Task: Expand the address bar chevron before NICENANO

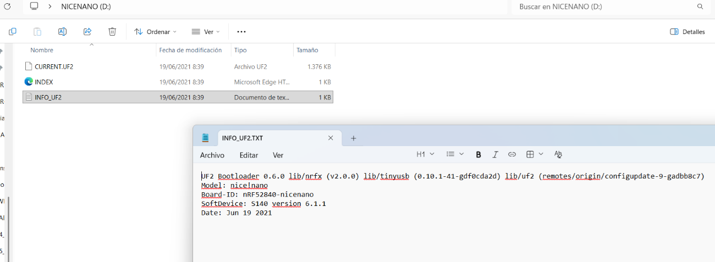Action: (x=50, y=7)
